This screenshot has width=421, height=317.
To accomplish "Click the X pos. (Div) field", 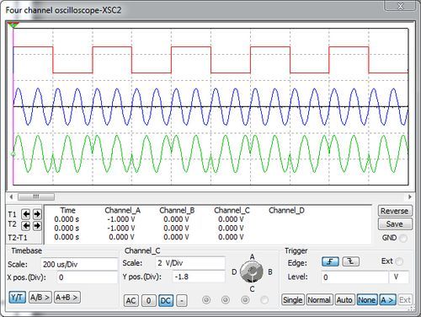I will (87, 277).
